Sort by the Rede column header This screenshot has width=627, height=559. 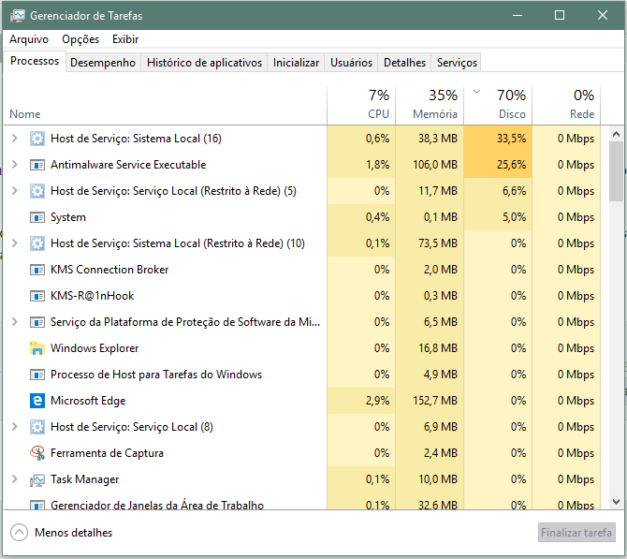coord(566,106)
